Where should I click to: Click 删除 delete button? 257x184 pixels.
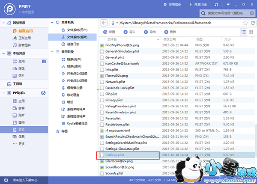pos(170,32)
